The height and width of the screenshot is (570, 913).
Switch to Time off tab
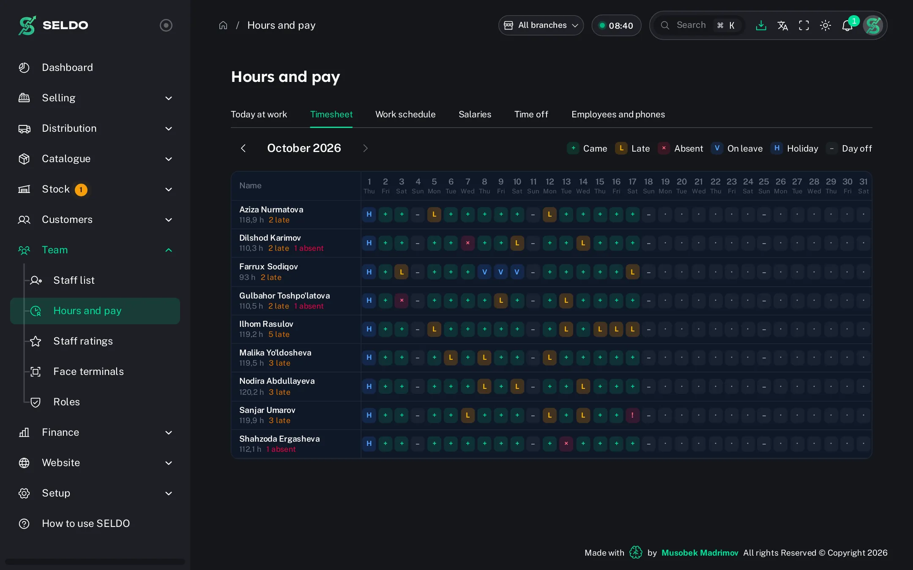531,114
